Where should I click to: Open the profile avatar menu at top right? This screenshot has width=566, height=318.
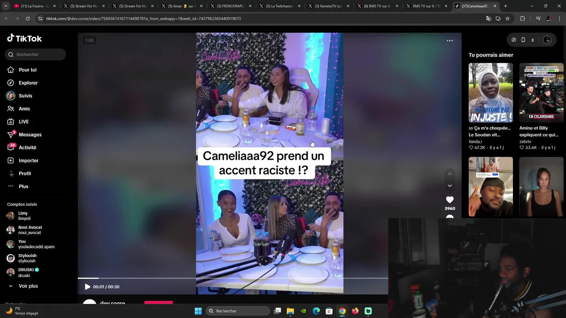tap(547, 40)
